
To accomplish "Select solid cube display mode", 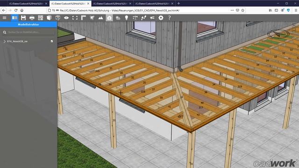I will (49, 18).
